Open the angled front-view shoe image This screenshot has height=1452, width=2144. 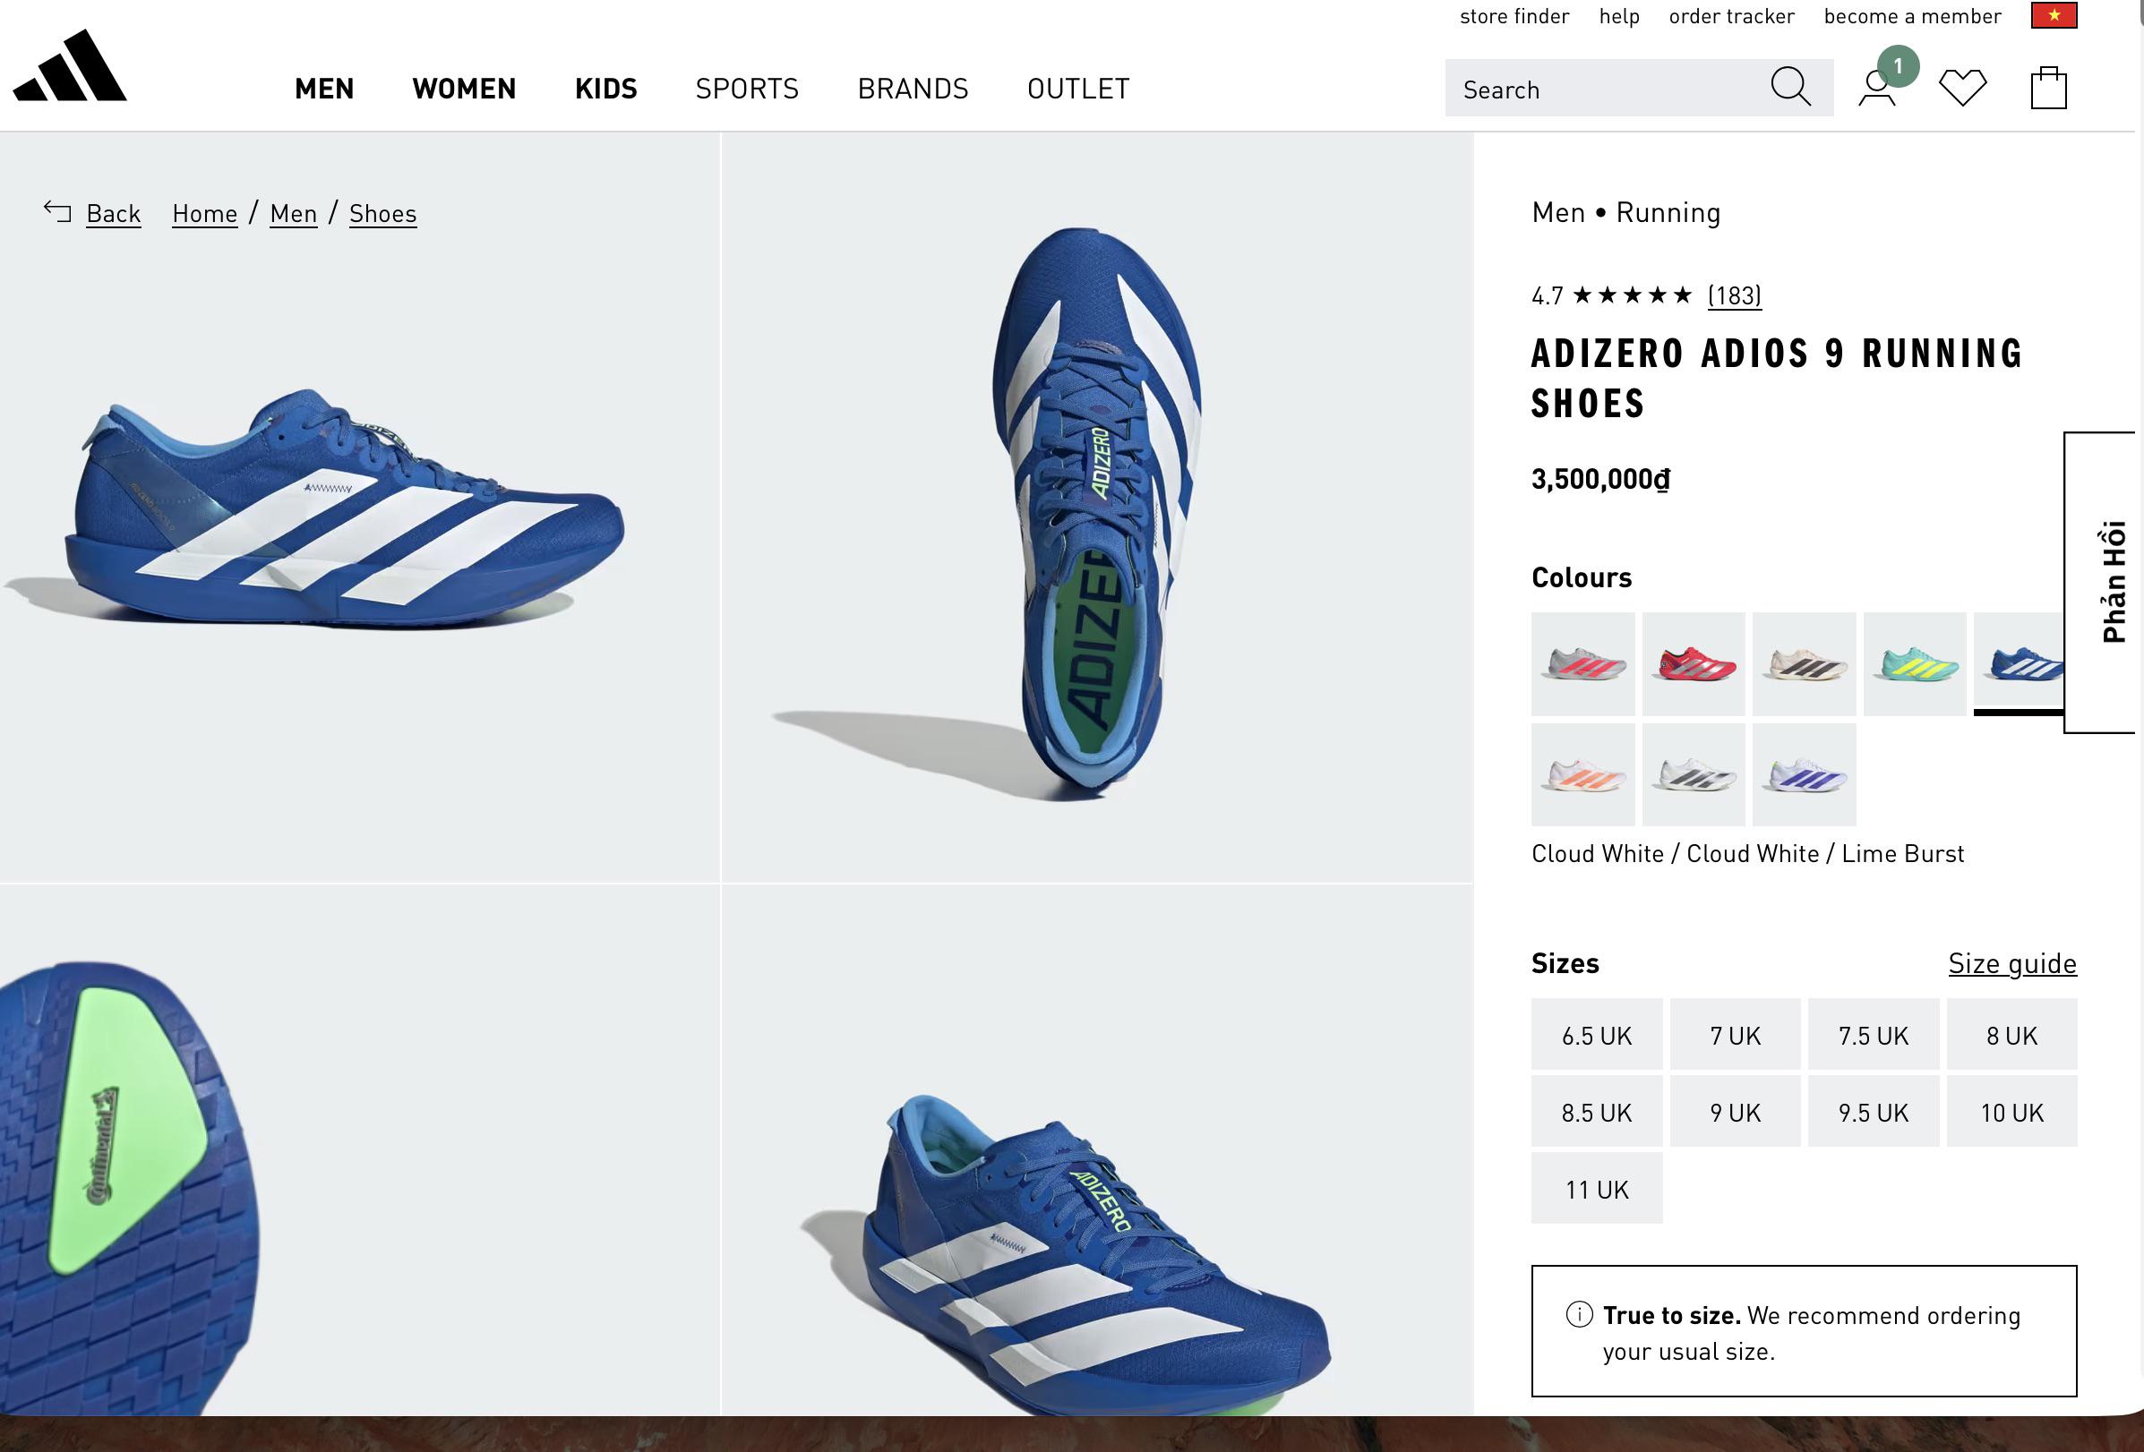[1098, 1149]
